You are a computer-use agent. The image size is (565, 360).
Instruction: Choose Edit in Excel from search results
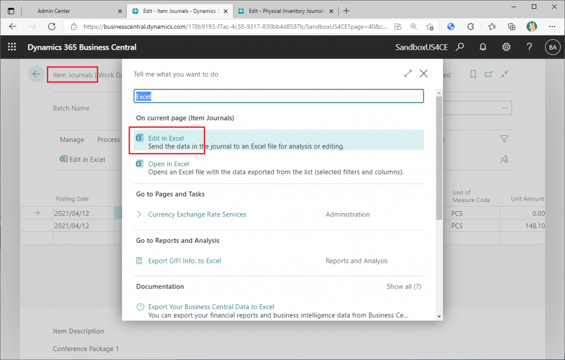(279, 140)
